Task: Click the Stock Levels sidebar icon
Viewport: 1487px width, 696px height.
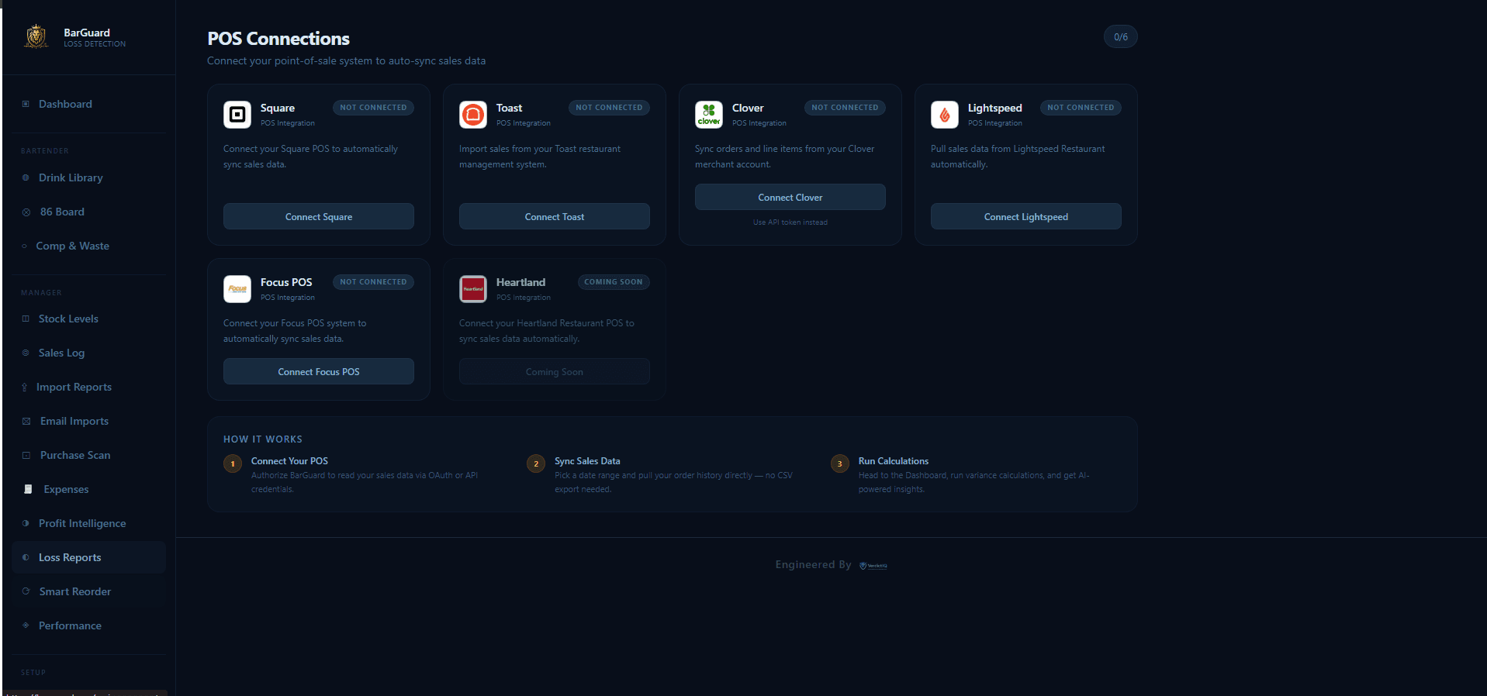Action: [x=26, y=319]
